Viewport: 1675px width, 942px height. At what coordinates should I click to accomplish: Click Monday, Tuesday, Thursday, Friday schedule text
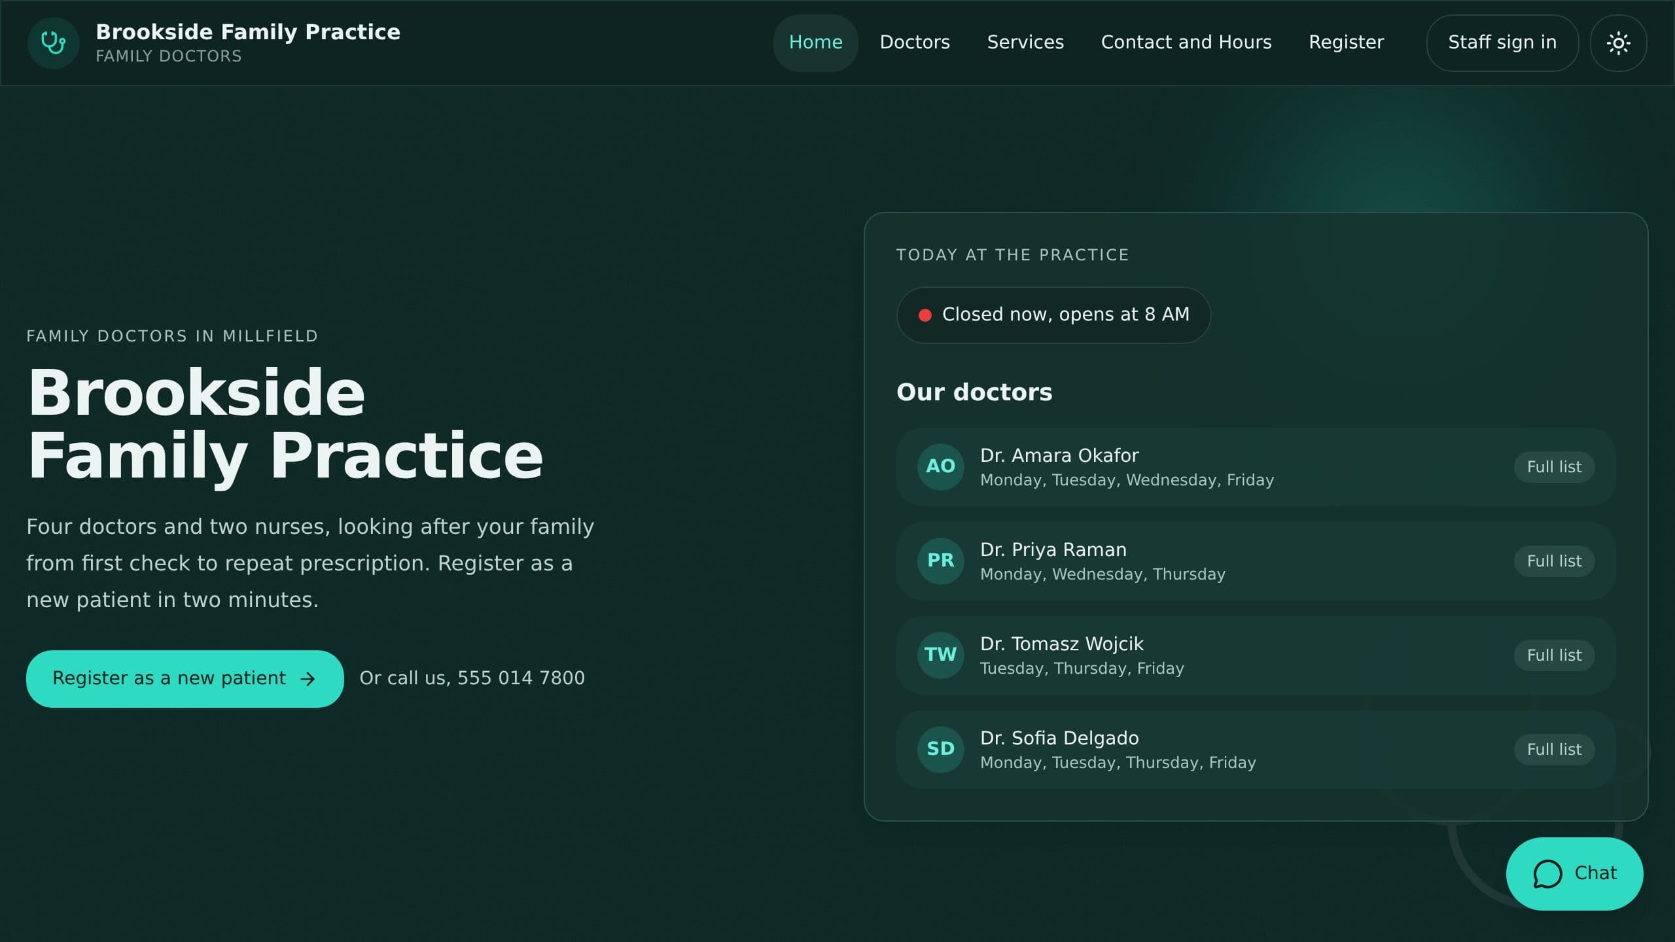(x=1118, y=763)
